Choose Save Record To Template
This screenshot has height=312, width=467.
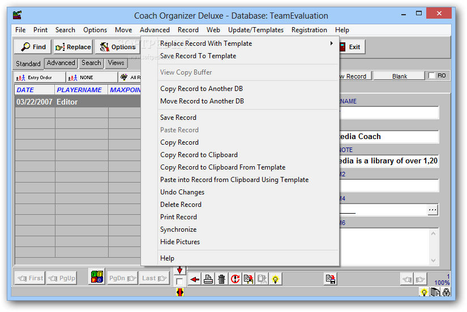198,56
